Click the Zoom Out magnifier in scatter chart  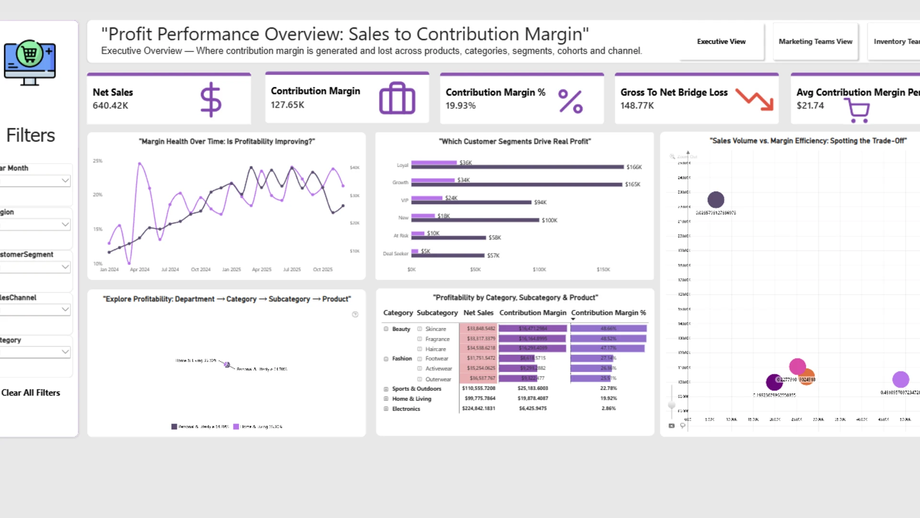point(673,157)
